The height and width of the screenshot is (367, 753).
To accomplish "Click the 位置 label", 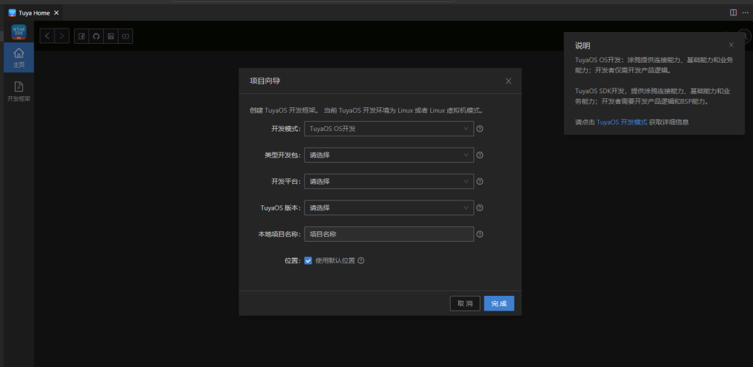I will coord(292,260).
